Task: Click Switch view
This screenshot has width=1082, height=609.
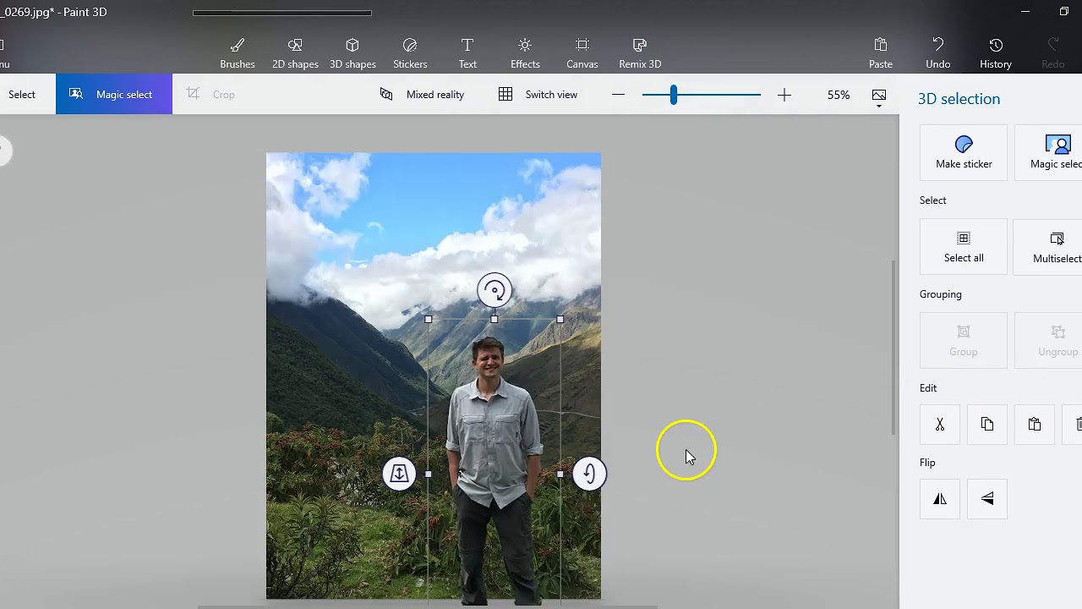Action: (x=538, y=95)
